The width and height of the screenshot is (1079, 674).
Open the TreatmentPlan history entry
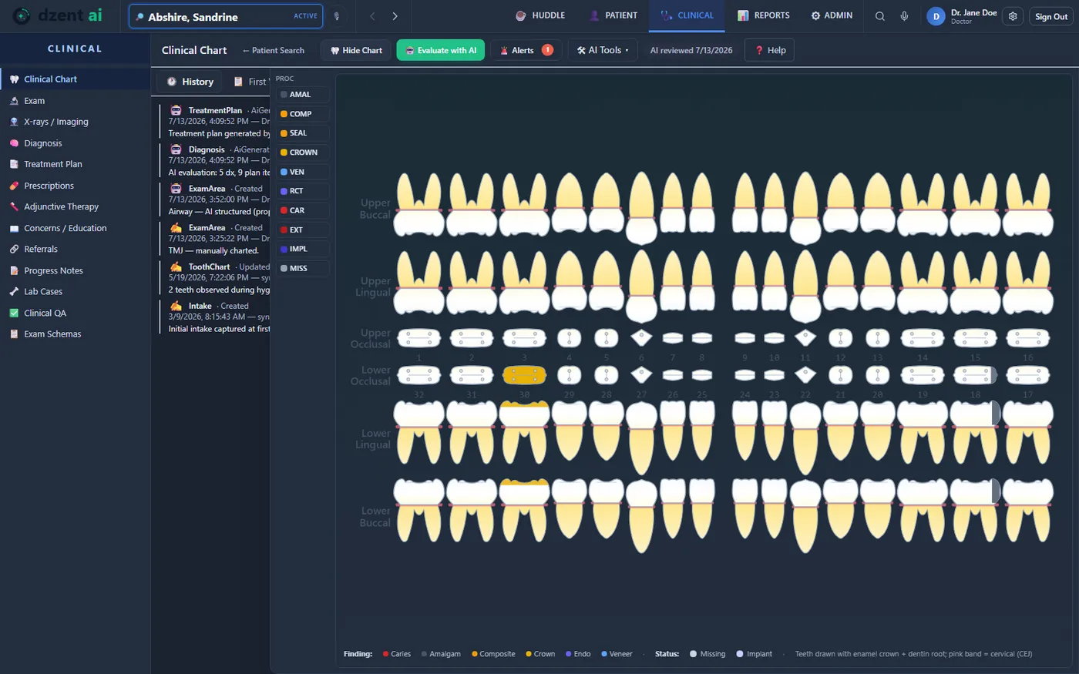click(216, 122)
